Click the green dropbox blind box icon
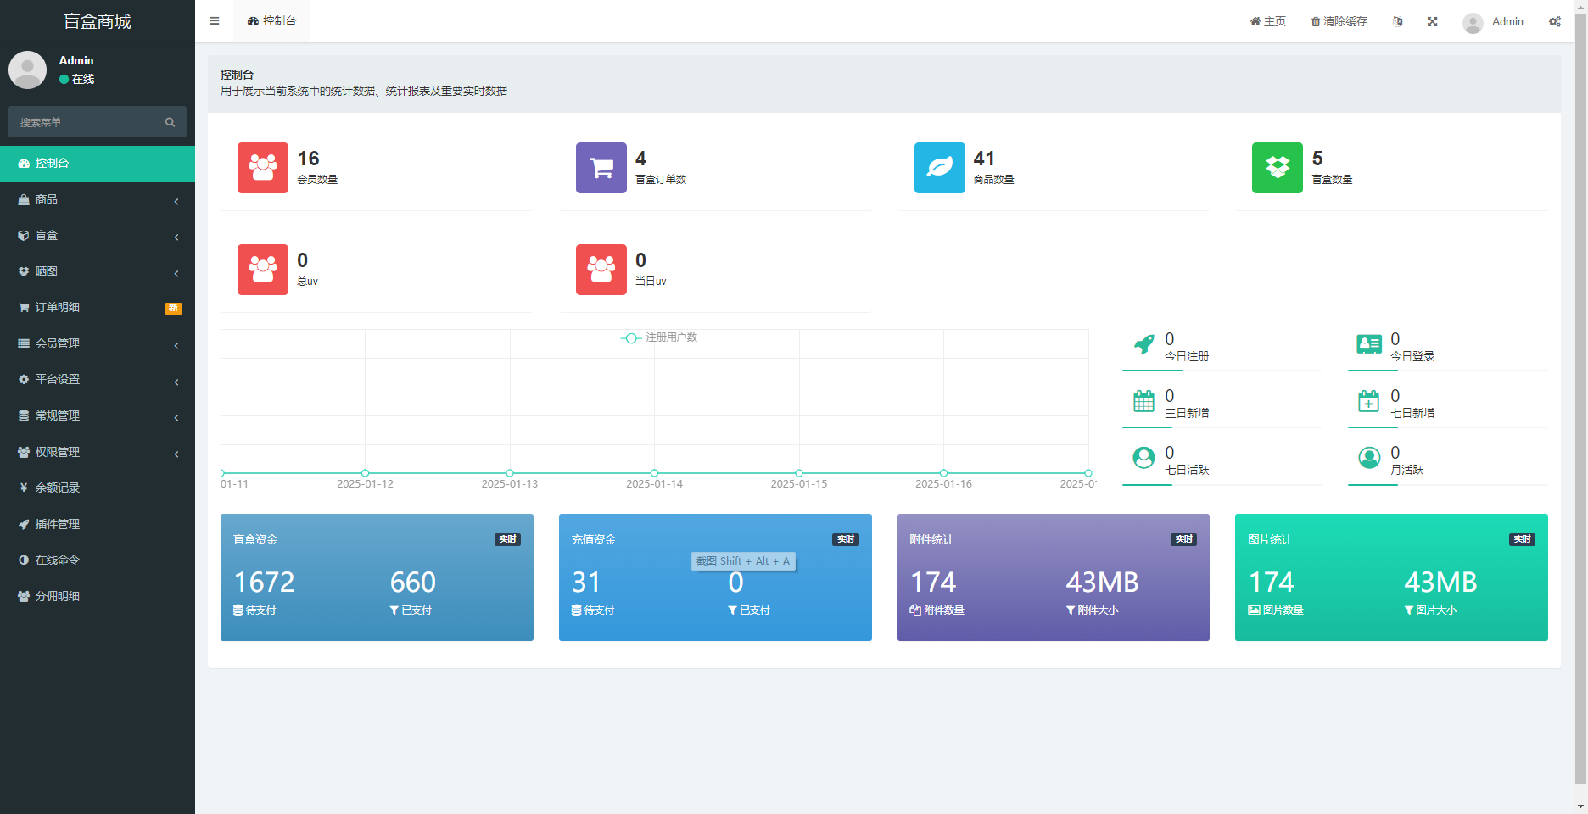Image resolution: width=1588 pixels, height=814 pixels. click(x=1277, y=168)
